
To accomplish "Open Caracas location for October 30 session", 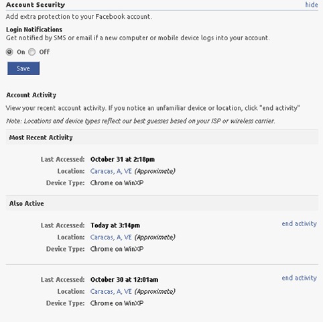I will click(111, 292).
